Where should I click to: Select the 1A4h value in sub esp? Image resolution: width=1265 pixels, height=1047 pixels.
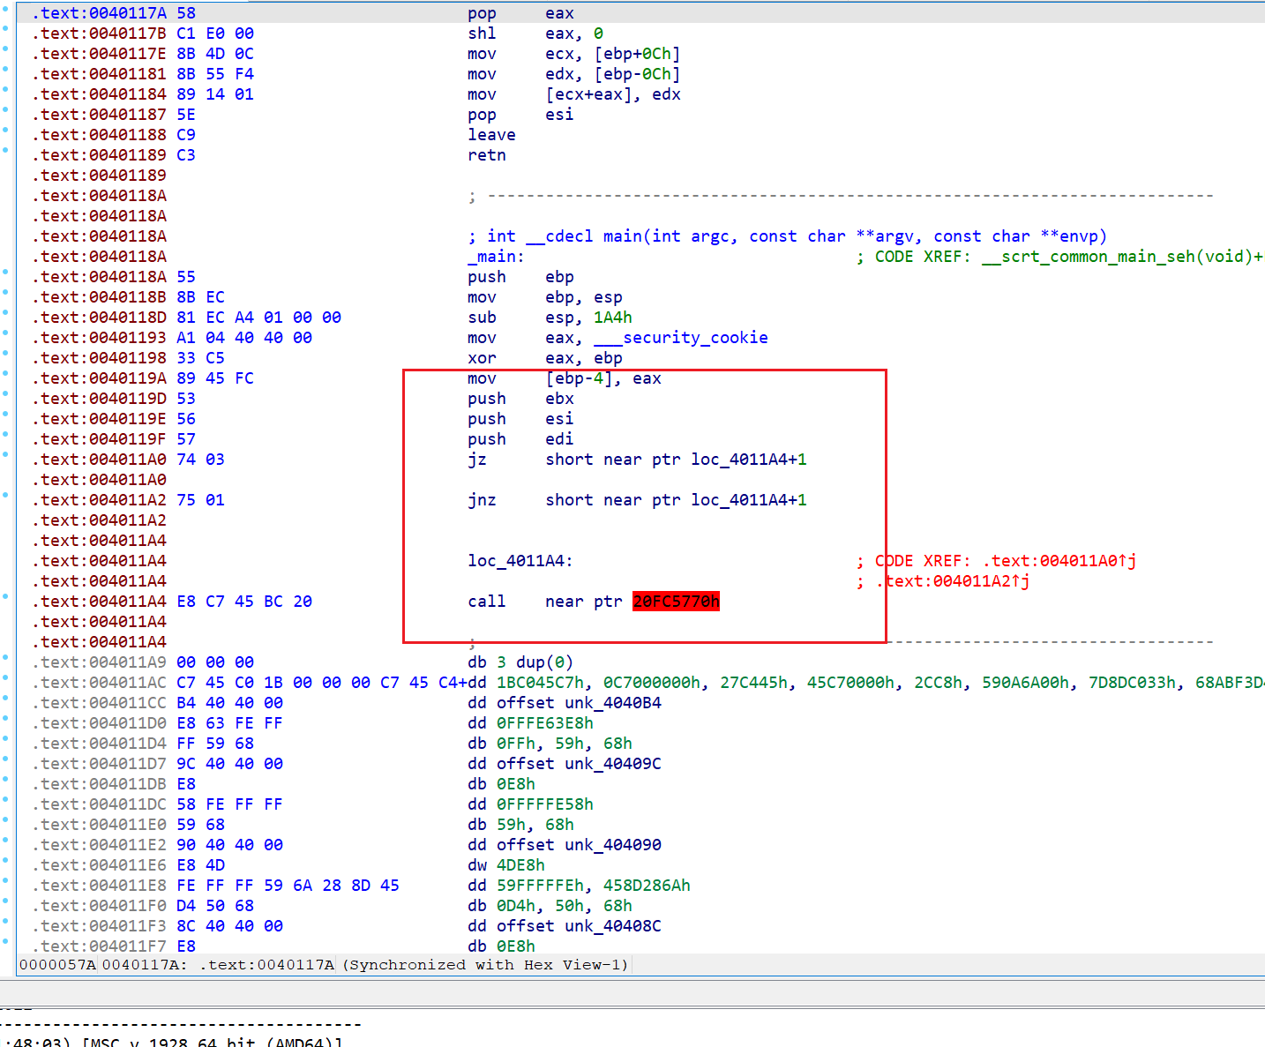click(x=613, y=318)
